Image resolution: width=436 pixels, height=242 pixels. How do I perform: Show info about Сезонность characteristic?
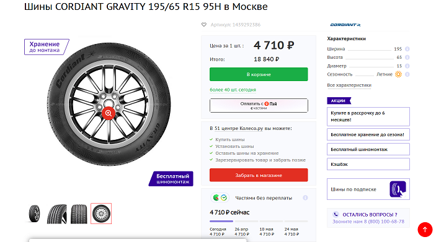coord(407,74)
